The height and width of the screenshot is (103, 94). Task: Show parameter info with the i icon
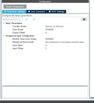click(84, 19)
